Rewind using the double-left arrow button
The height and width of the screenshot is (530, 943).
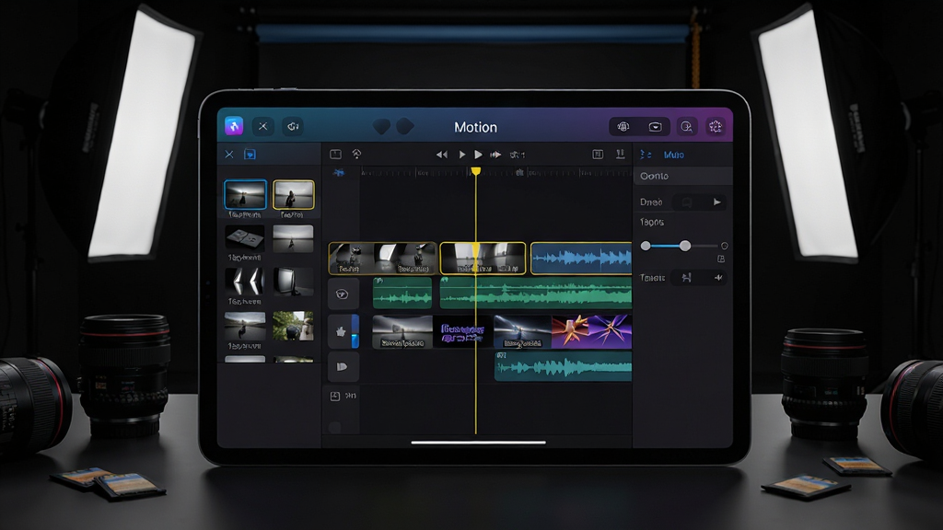coord(442,155)
